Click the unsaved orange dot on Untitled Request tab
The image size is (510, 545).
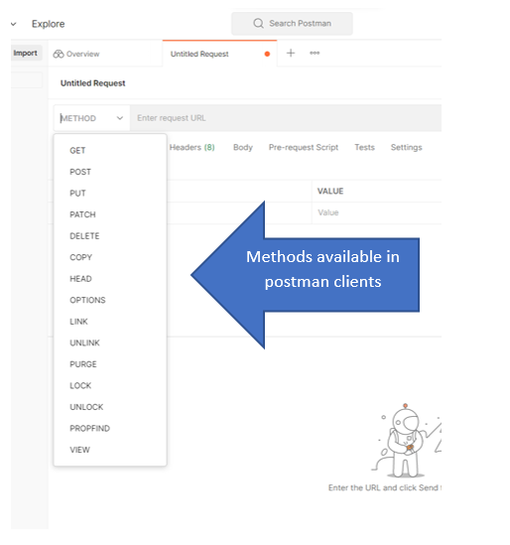267,54
